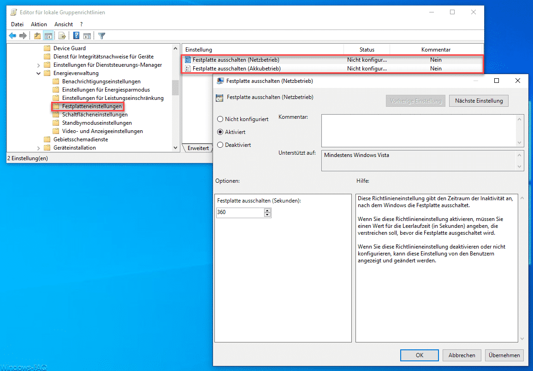Click the Gebietsschemadienste folder icon
The image size is (533, 371).
click(47, 139)
